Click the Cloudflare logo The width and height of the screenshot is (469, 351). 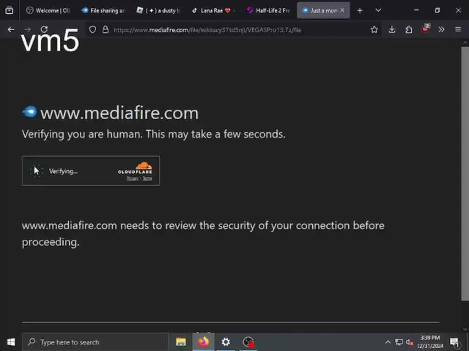pos(135,168)
